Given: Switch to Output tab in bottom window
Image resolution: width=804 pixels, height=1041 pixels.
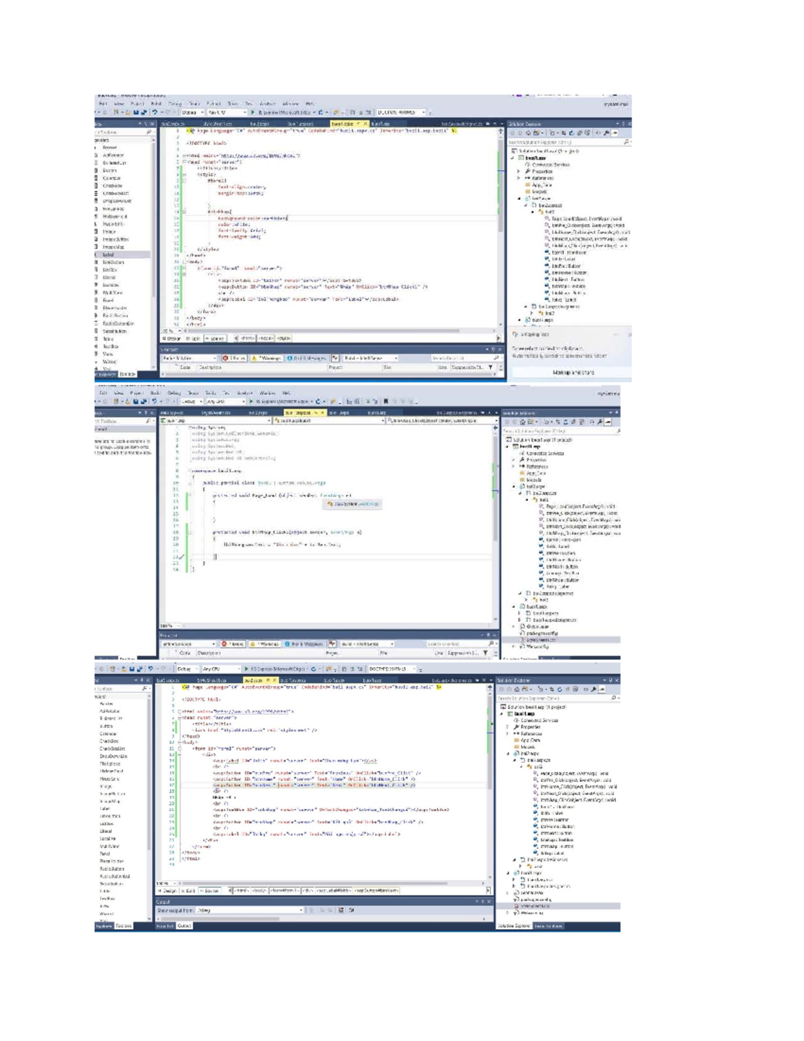Looking at the screenshot, I should pos(184,926).
